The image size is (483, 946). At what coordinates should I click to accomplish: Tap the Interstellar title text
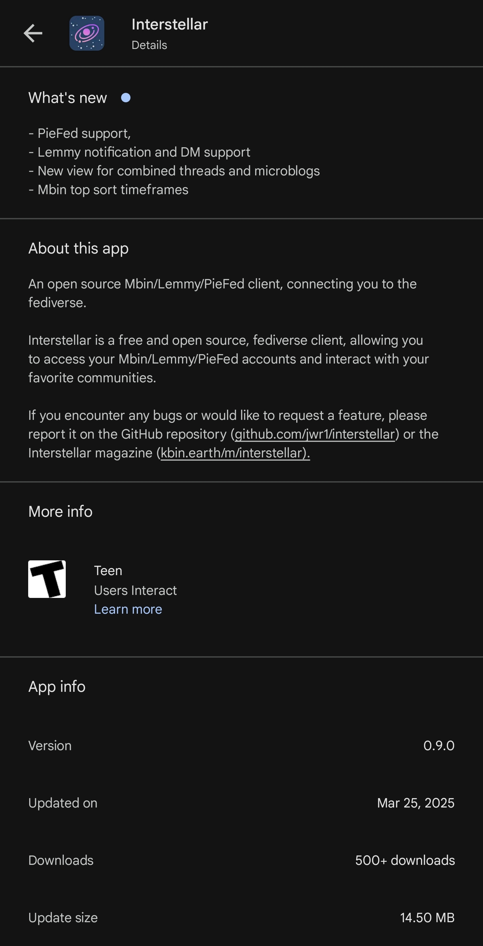tap(170, 24)
